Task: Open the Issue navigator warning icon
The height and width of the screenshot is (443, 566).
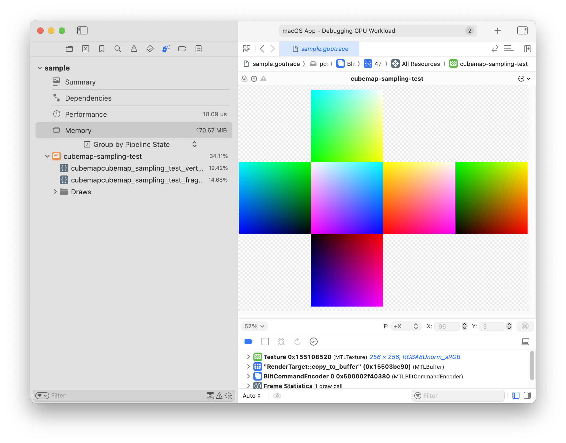Action: pos(134,49)
